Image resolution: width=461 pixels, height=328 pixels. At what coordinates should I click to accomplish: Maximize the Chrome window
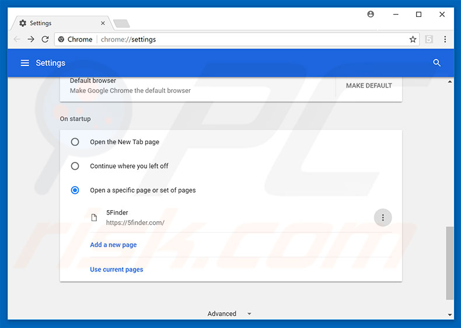click(x=418, y=14)
